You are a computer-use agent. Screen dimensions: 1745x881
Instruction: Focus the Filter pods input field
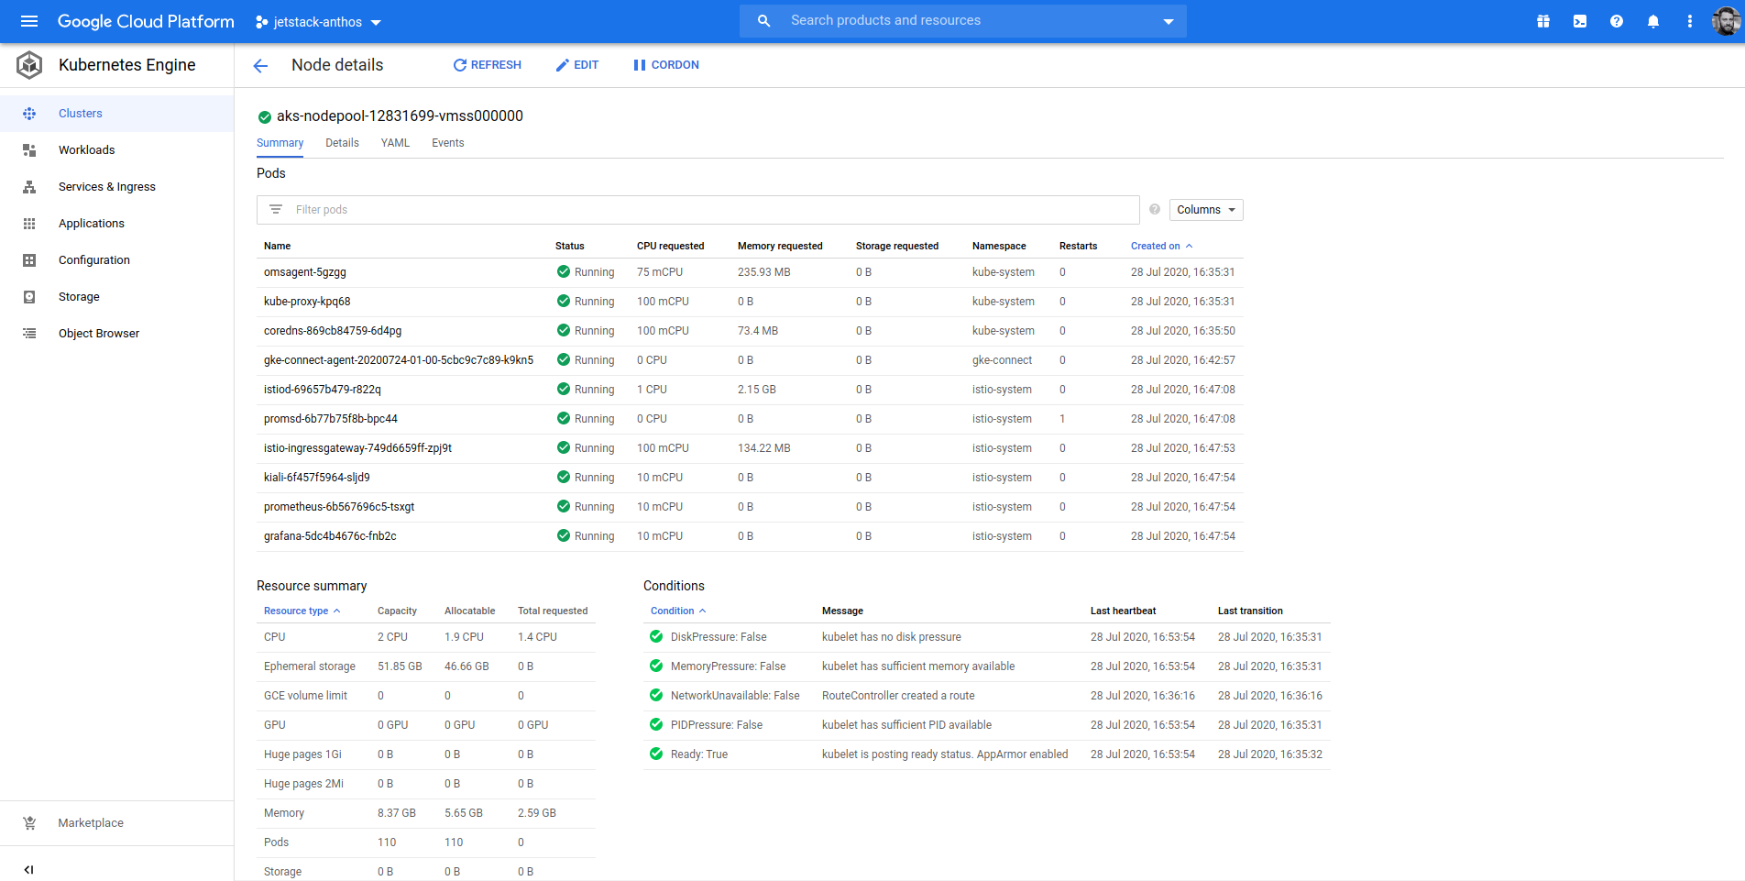pos(698,210)
